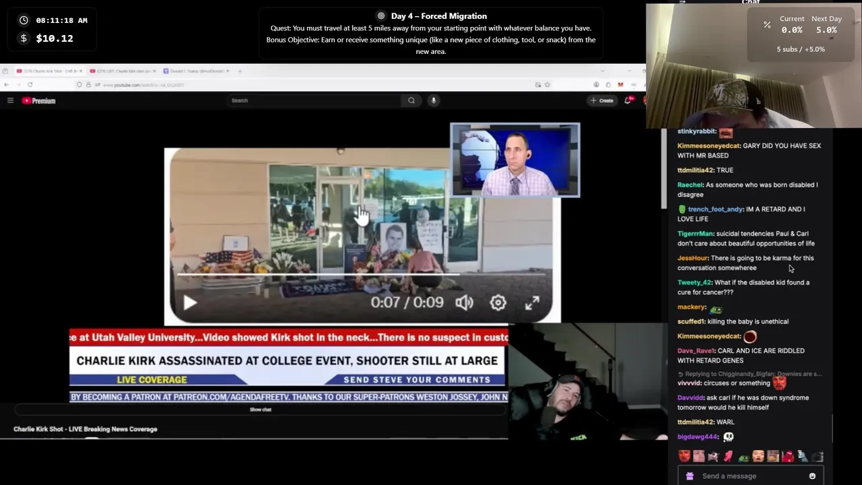Open username Raechel in chat
The height and width of the screenshot is (485, 862).
690,185
